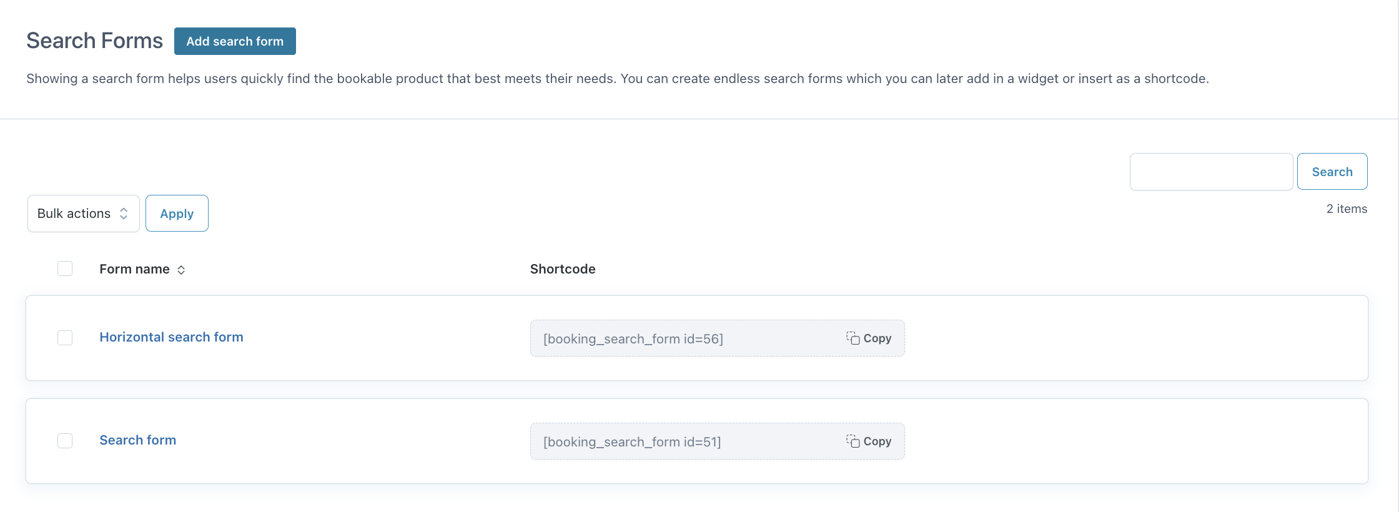The width and height of the screenshot is (1399, 512).
Task: Copy shortcode for form id=56
Action: pos(869,338)
